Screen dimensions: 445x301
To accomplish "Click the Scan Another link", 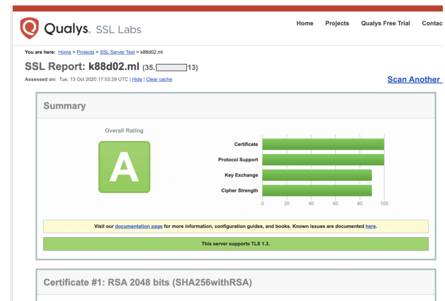I will coord(415,79).
